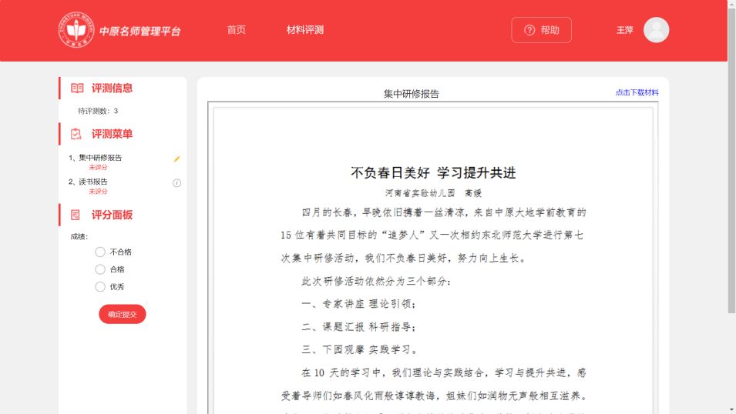Click the question mark help icon

pyautogui.click(x=529, y=30)
